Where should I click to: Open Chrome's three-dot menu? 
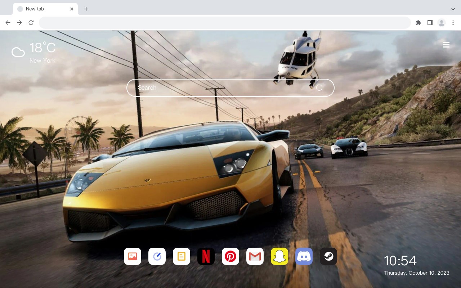453,23
